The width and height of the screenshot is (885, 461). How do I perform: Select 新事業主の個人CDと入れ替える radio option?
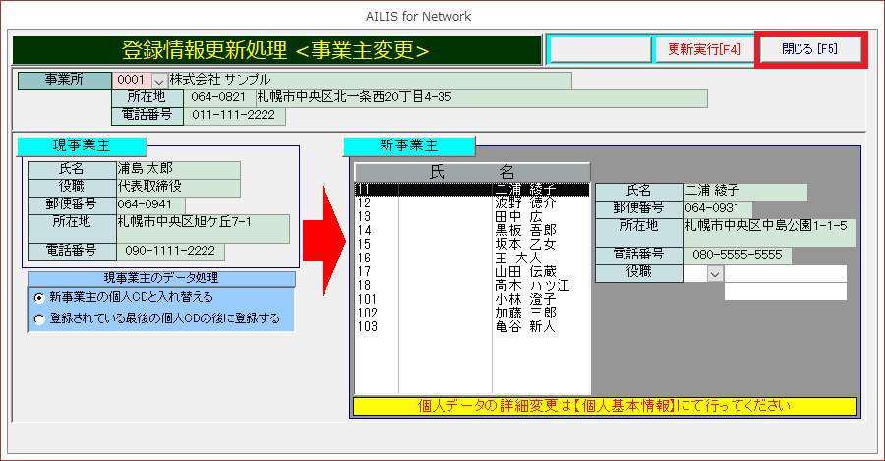(38, 297)
